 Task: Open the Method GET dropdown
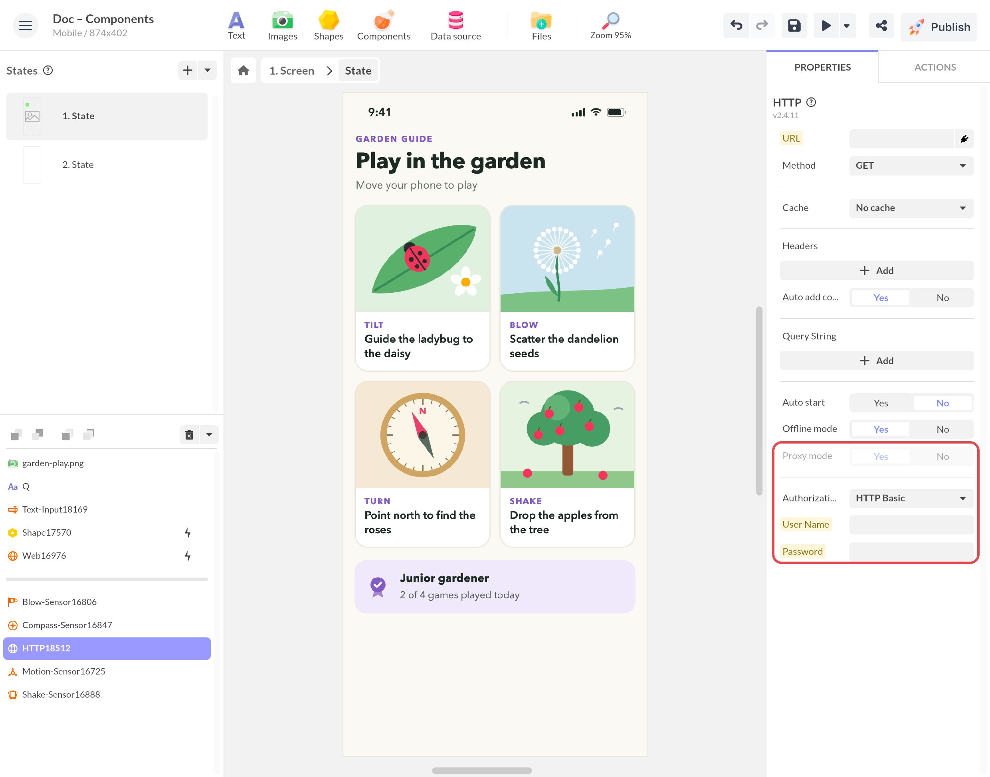point(911,166)
